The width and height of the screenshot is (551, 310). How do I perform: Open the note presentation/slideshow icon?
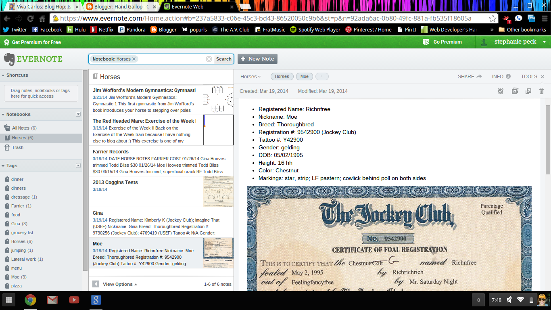(x=515, y=91)
